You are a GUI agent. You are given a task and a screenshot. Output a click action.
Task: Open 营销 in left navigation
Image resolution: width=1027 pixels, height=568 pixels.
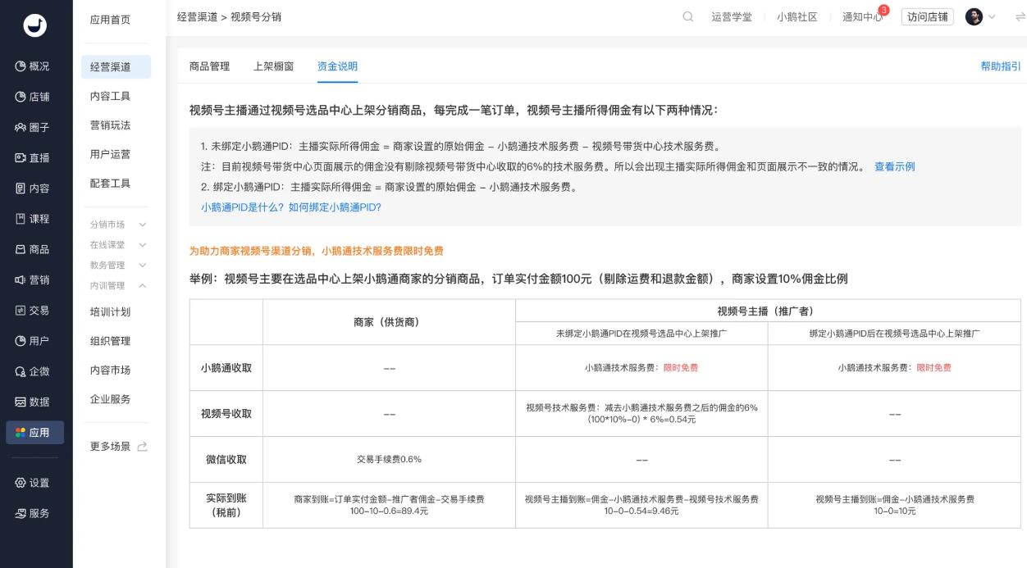(x=33, y=279)
